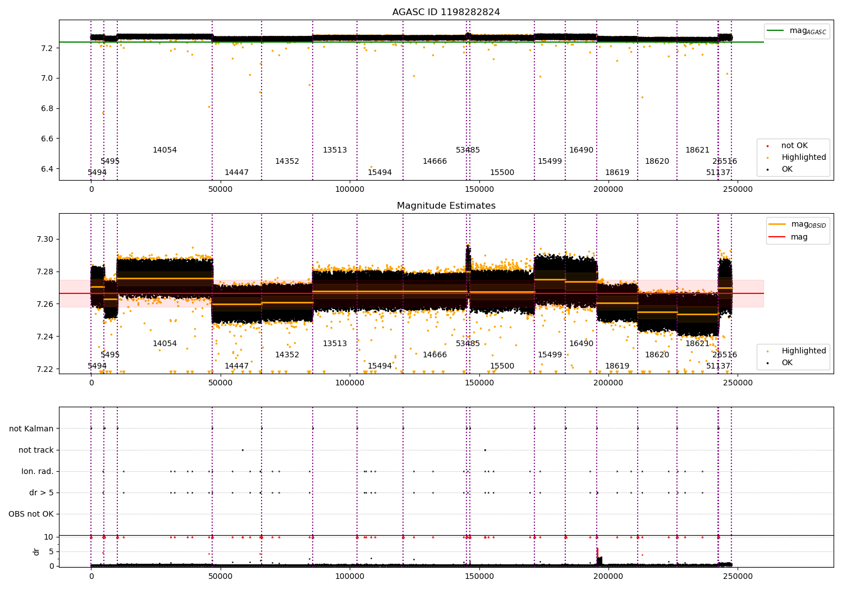
Task: Click OBSID label 26516 in AGASC plot
Action: pyautogui.click(x=725, y=162)
